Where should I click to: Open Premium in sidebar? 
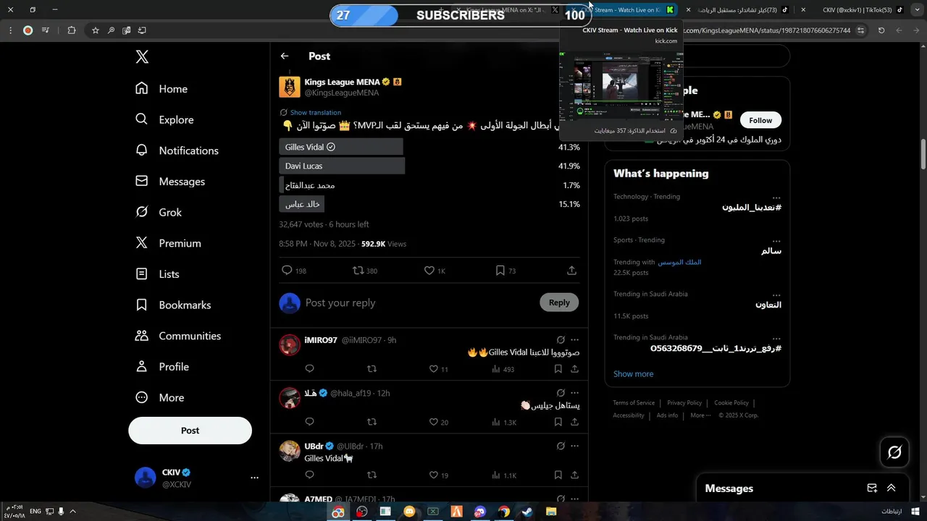(x=169, y=243)
